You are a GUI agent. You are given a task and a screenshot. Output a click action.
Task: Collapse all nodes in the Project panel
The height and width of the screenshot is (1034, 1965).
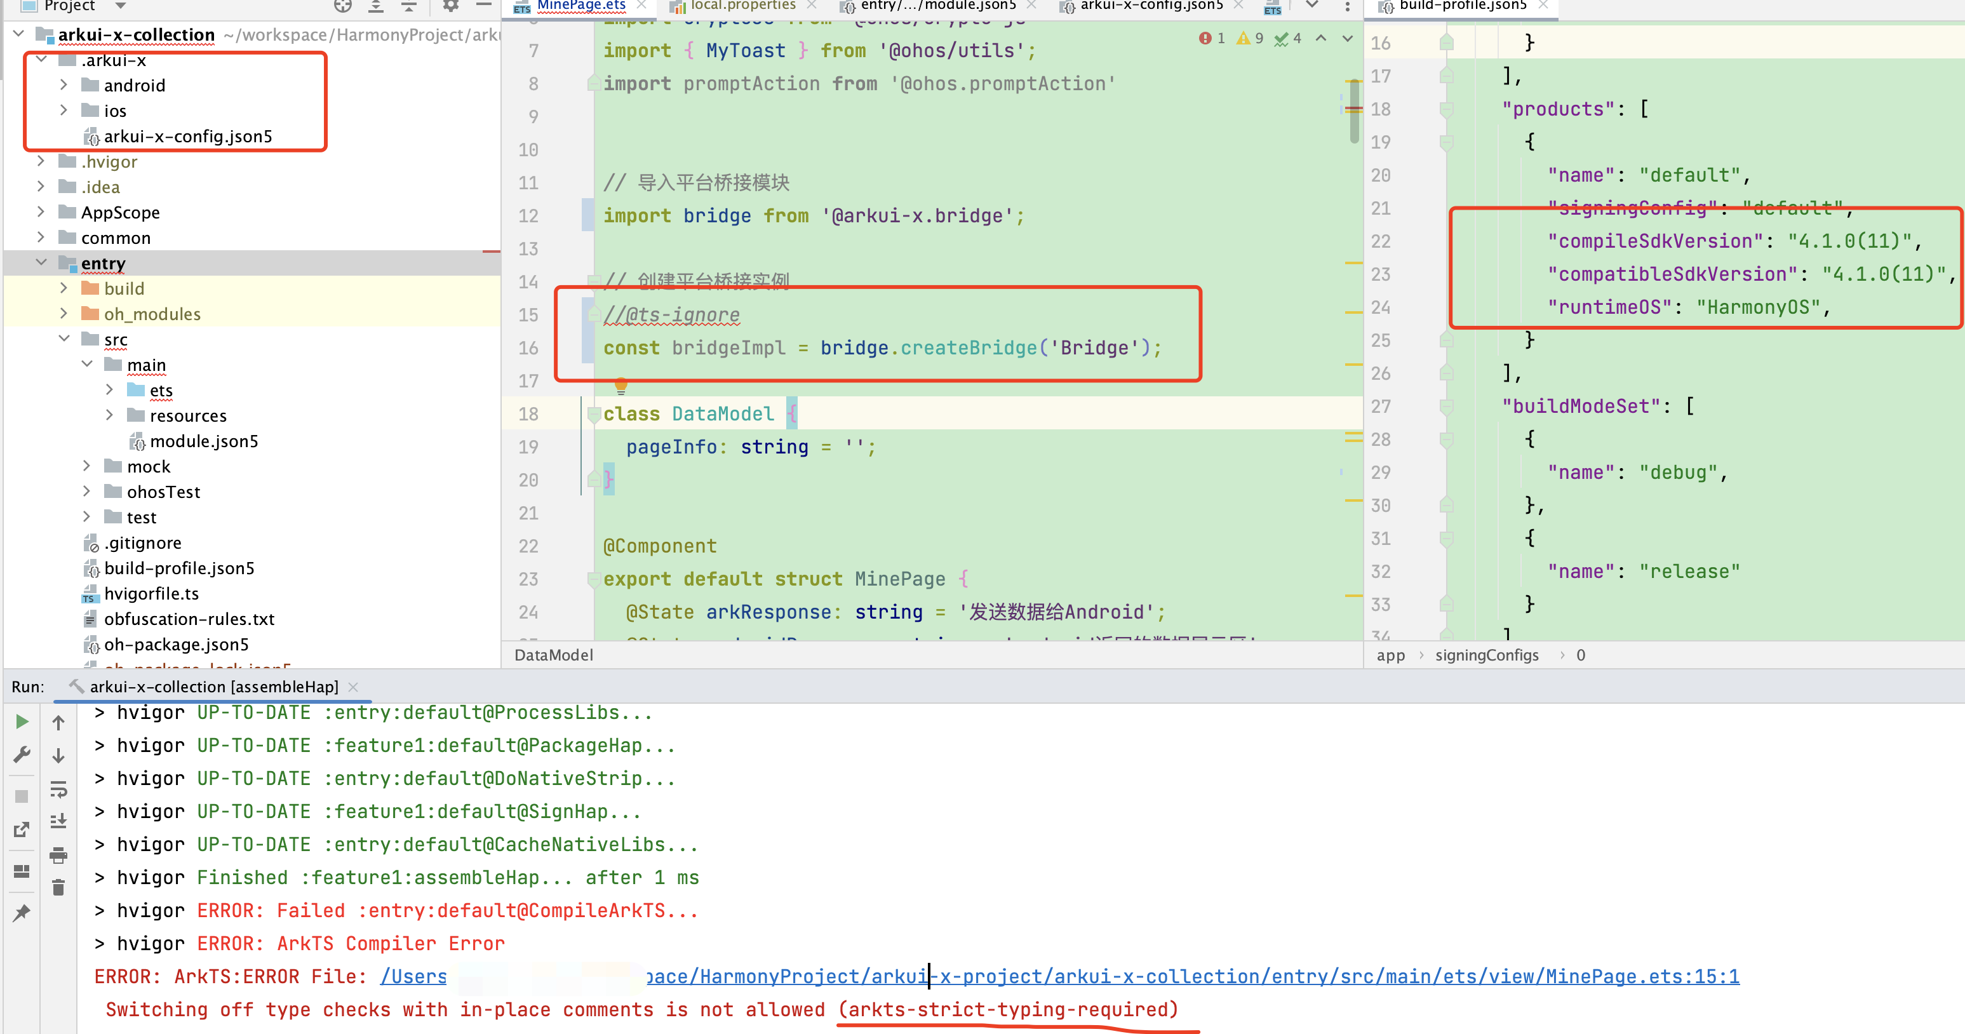409,5
